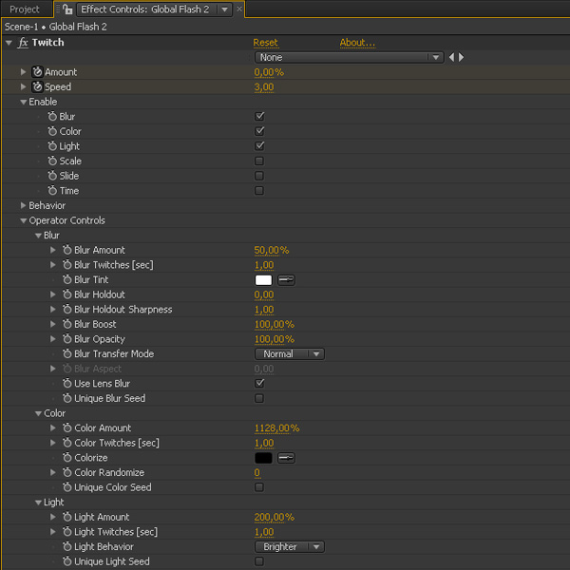Go to next preset arrow
Viewport: 570px width, 570px height.
[x=461, y=57]
